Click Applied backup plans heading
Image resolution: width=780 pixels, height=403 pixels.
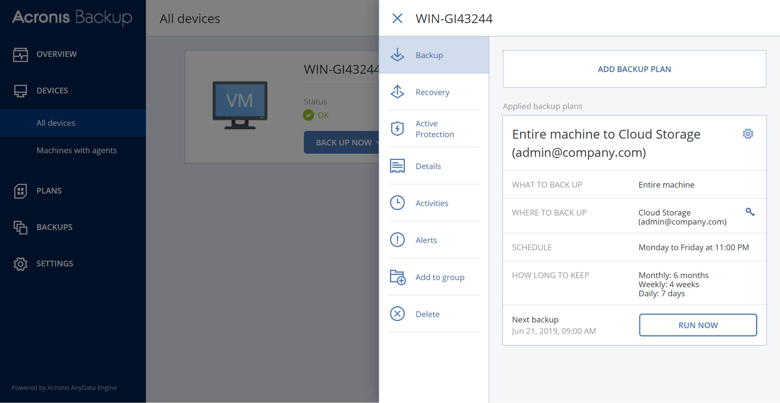coord(542,106)
